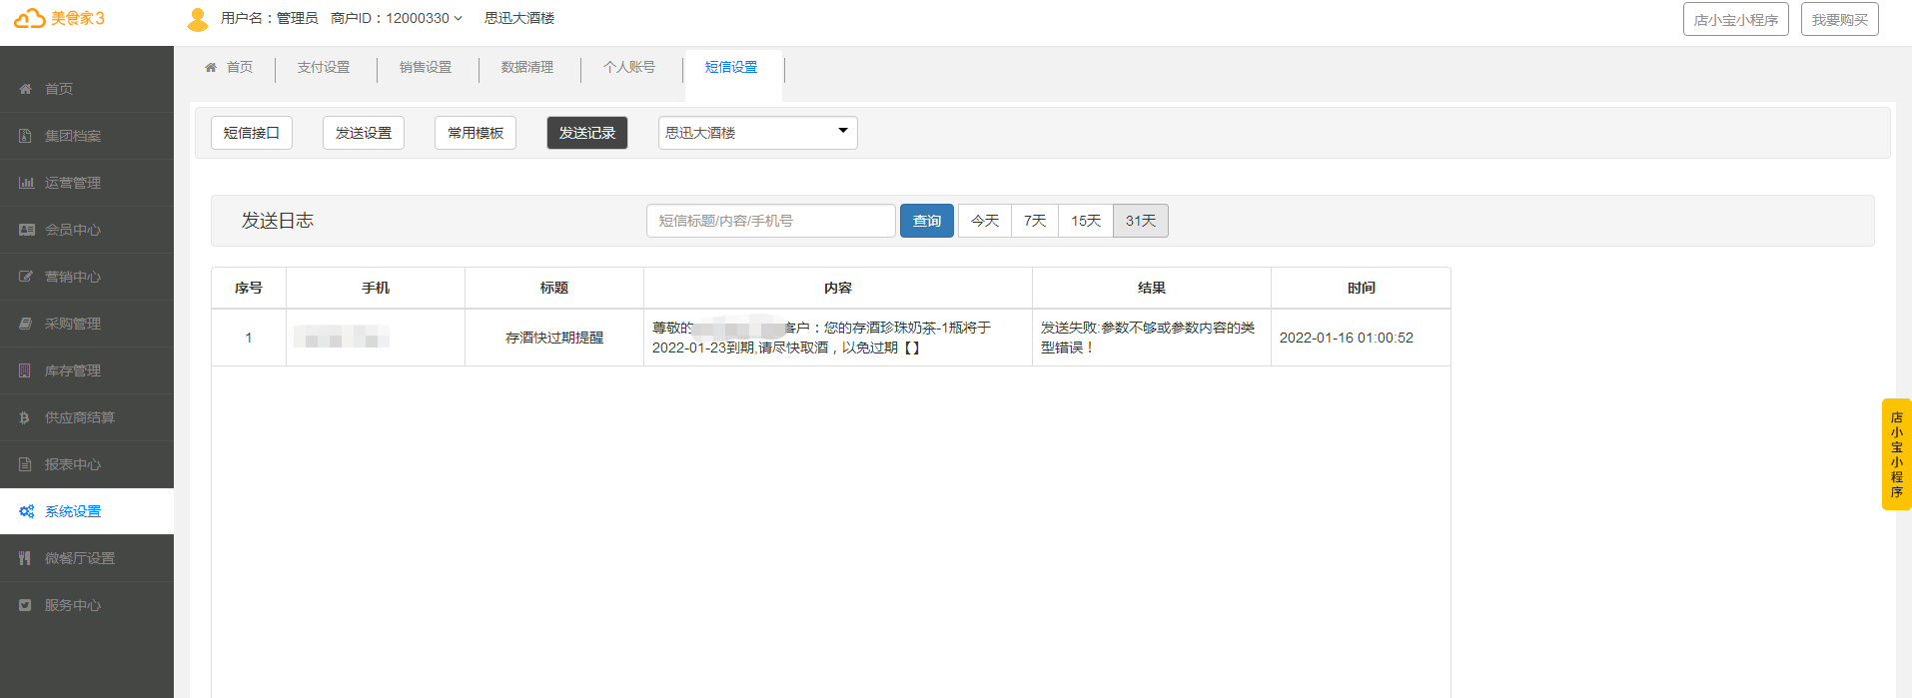Click the user avatar icon in header
This screenshot has width=1912, height=698.
(x=198, y=19)
